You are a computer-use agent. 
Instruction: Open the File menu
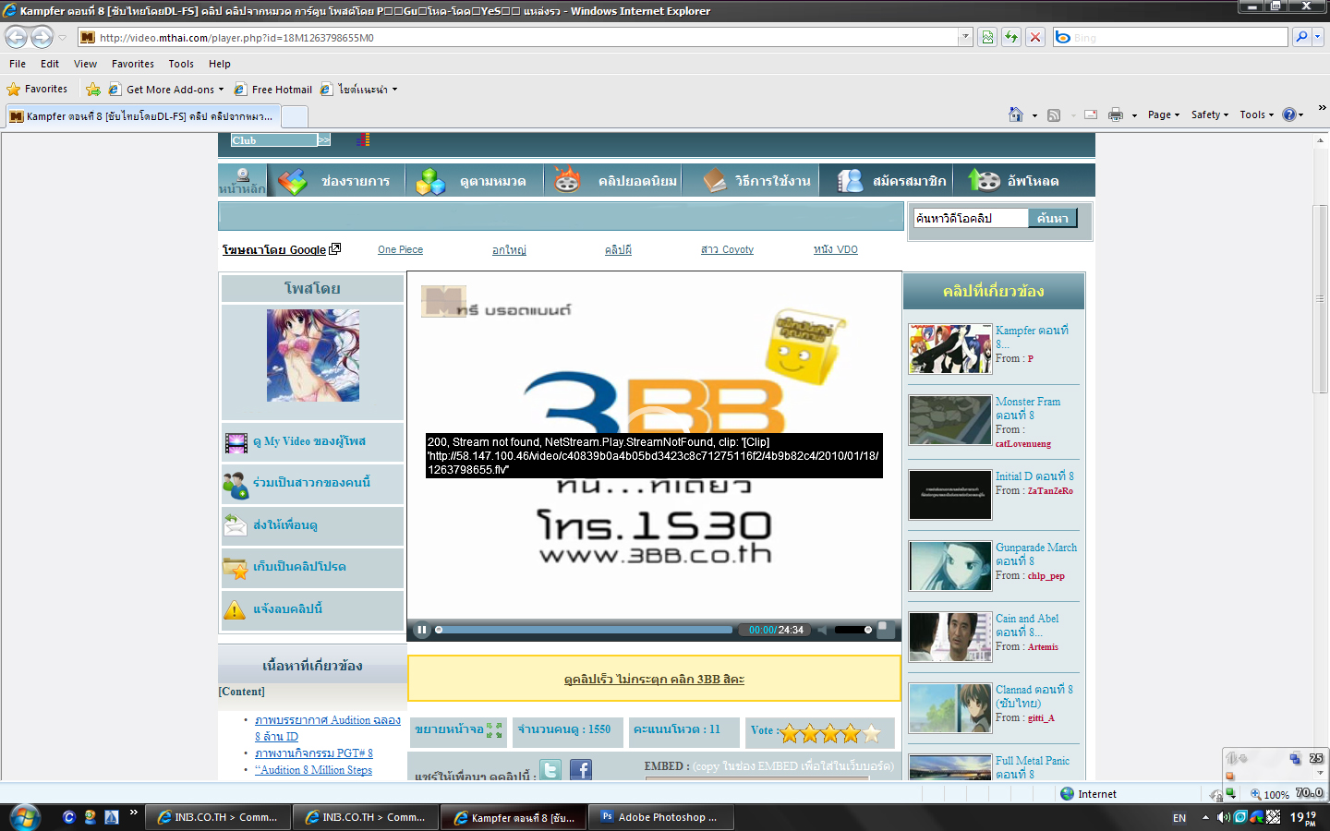click(18, 64)
